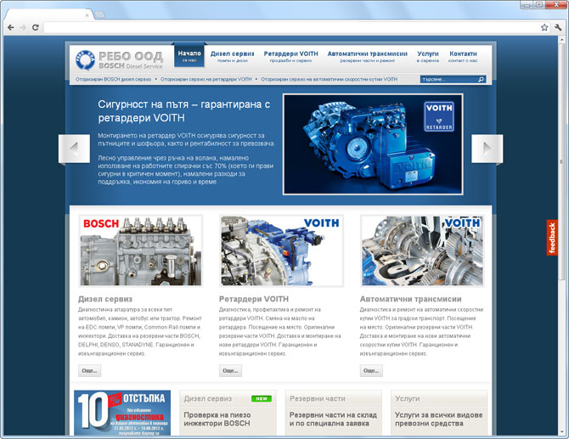Click the VOITH Retarder badge logo
Image resolution: width=569 pixels, height=439 pixels.
439,116
